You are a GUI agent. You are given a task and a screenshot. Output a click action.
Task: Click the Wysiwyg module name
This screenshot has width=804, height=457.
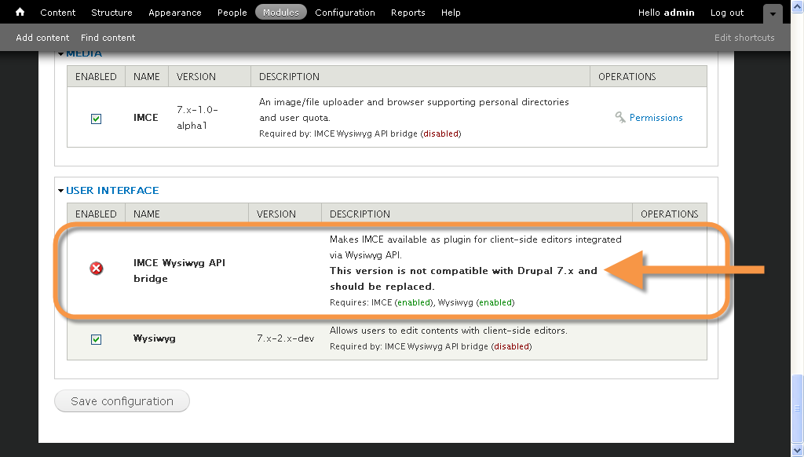coord(155,338)
